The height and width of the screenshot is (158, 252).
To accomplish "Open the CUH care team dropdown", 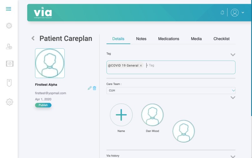I will click(x=171, y=91).
